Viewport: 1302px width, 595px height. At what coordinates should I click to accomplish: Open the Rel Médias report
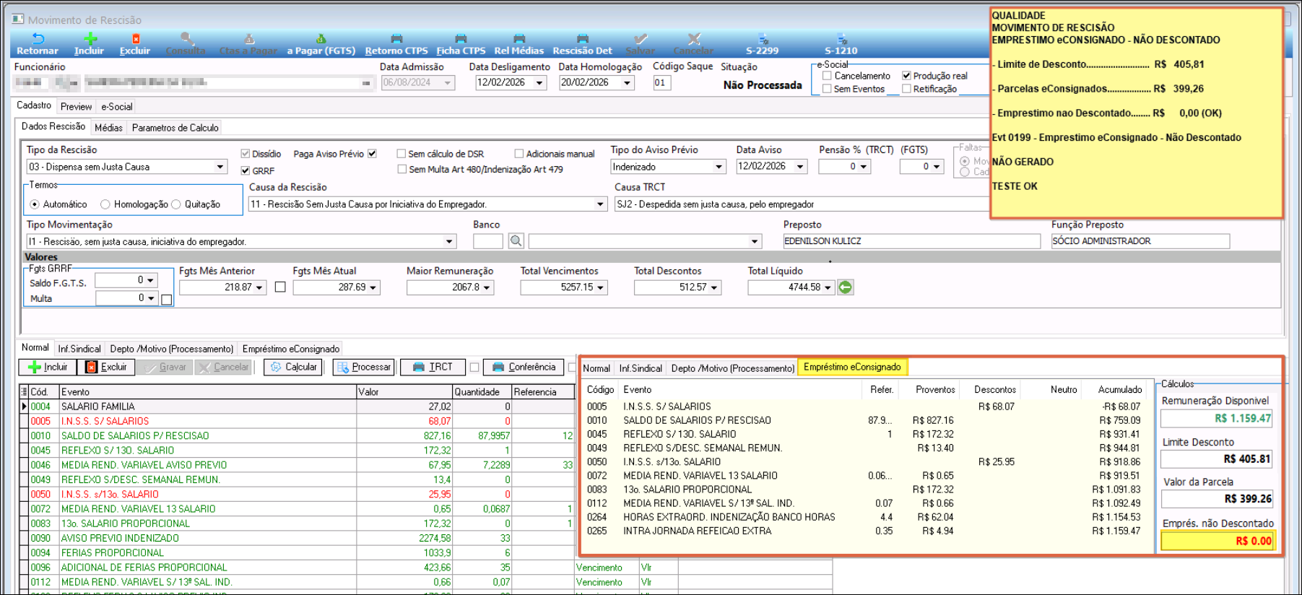point(518,40)
